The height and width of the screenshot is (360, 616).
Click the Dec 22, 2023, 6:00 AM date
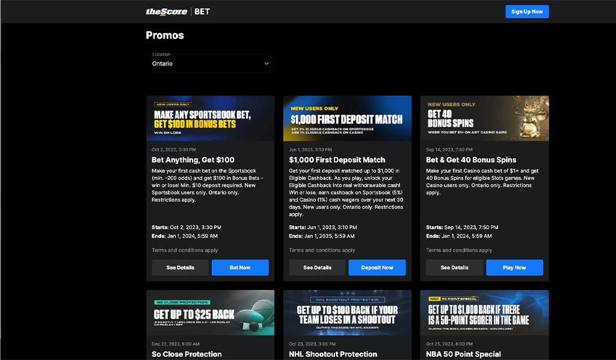pyautogui.click(x=176, y=344)
